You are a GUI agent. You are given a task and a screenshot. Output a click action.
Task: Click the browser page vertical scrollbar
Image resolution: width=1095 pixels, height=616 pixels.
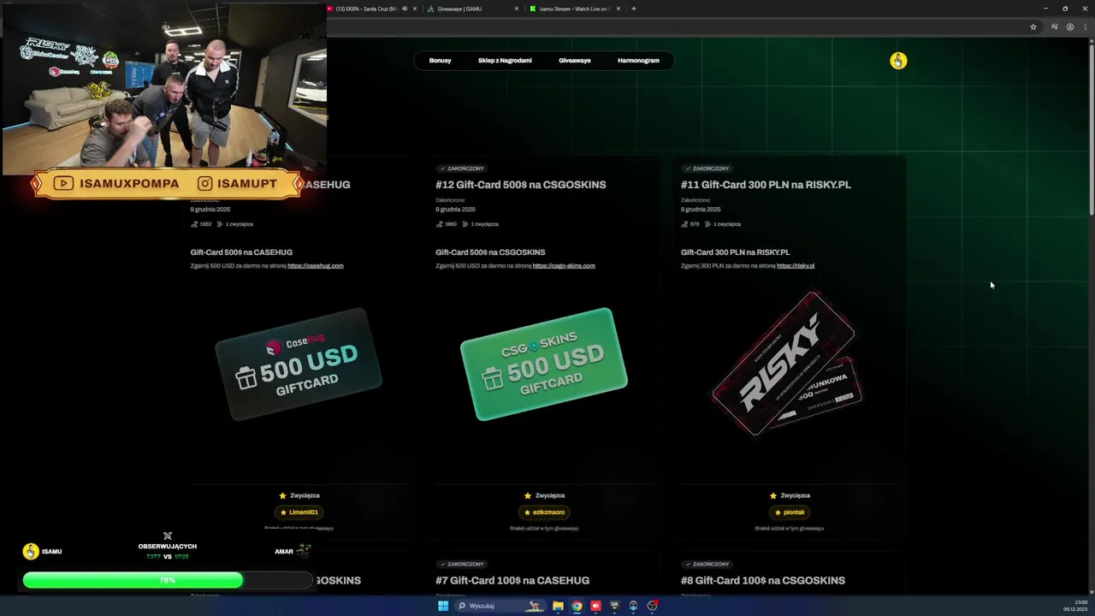pos(1092,128)
